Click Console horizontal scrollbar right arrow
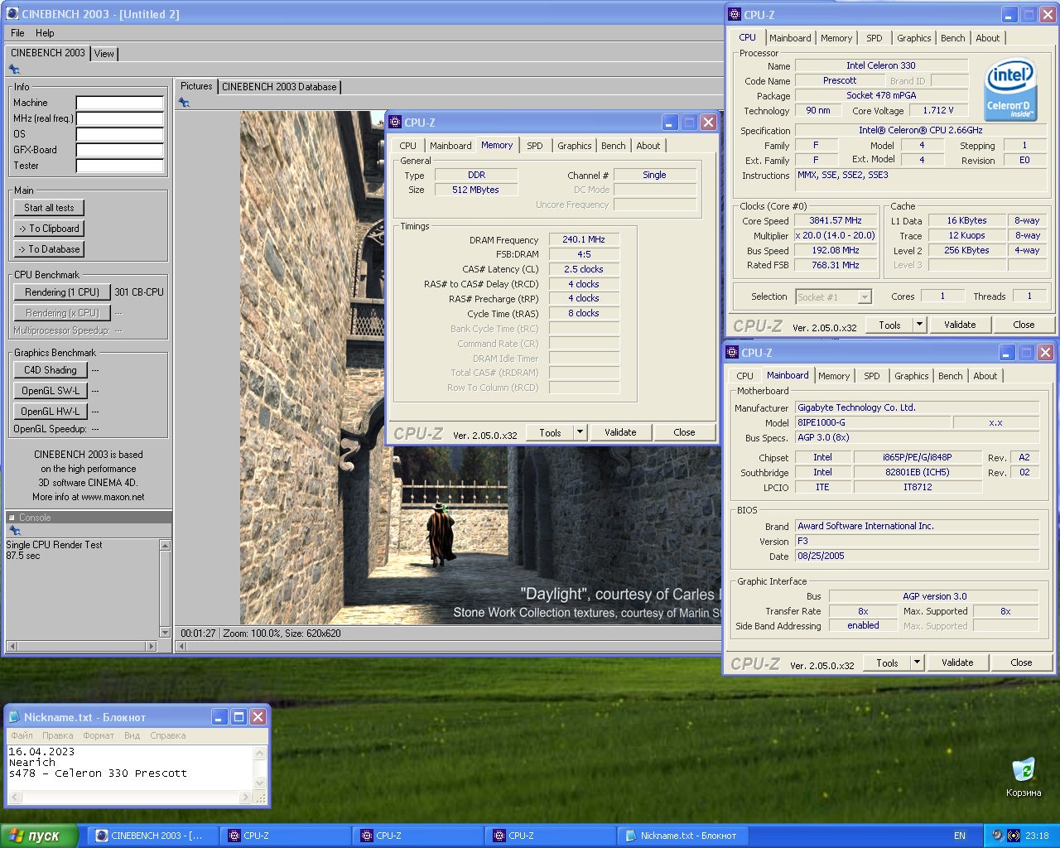This screenshot has width=1060, height=848. (x=150, y=646)
